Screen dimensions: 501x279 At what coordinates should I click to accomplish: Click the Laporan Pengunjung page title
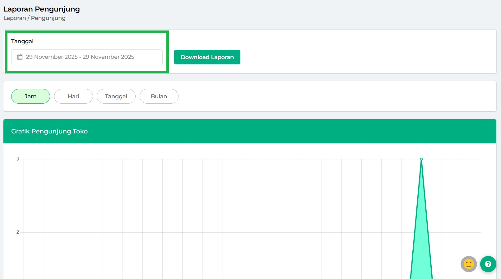(42, 9)
